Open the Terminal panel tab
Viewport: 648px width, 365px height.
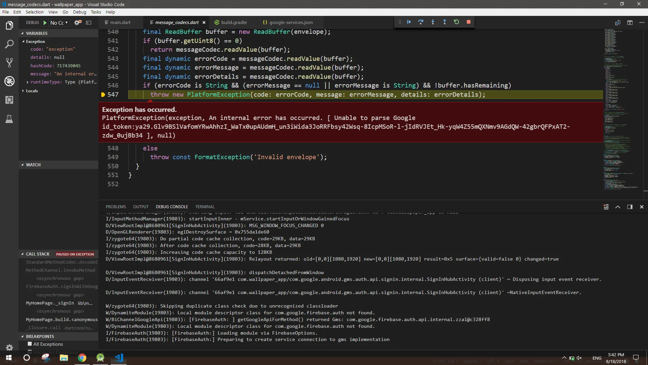205,207
